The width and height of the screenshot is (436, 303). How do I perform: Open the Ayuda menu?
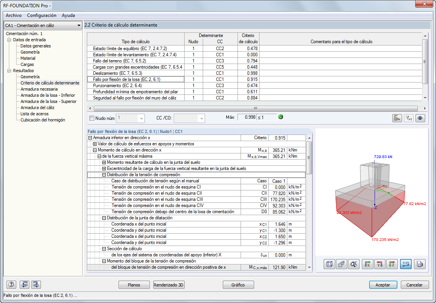[68, 15]
